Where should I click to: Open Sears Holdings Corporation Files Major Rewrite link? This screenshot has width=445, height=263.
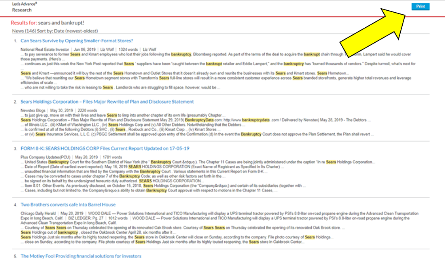pyautogui.click(x=107, y=102)
